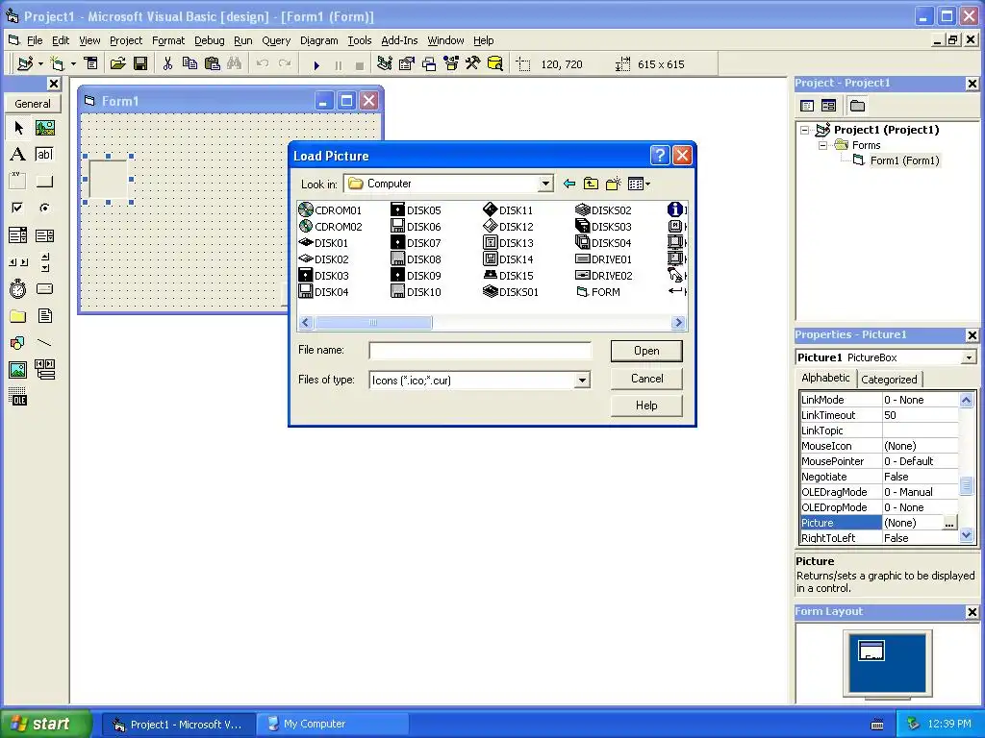The height and width of the screenshot is (738, 985).
Task: Click the Open button in dialog
Action: coord(646,351)
